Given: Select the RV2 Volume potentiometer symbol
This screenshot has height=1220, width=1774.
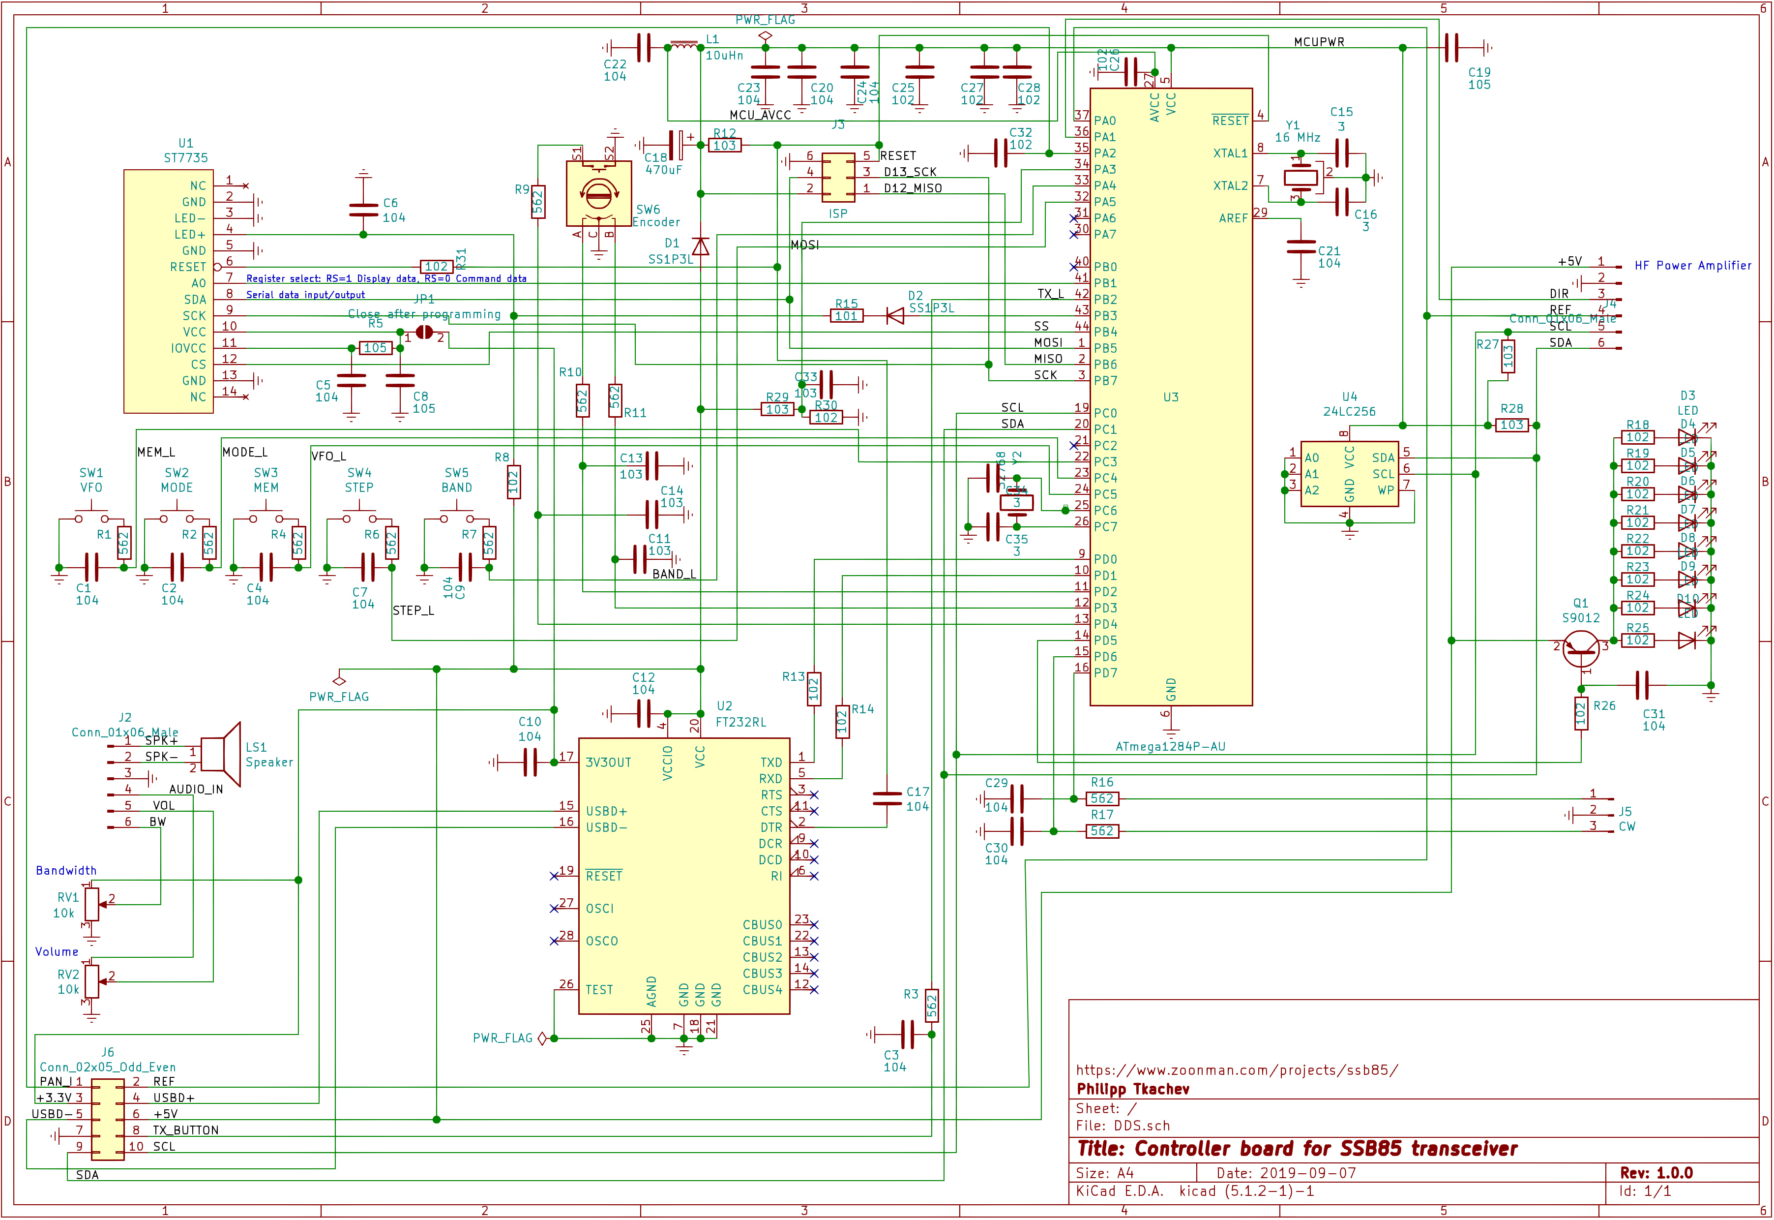Looking at the screenshot, I should point(91,981).
